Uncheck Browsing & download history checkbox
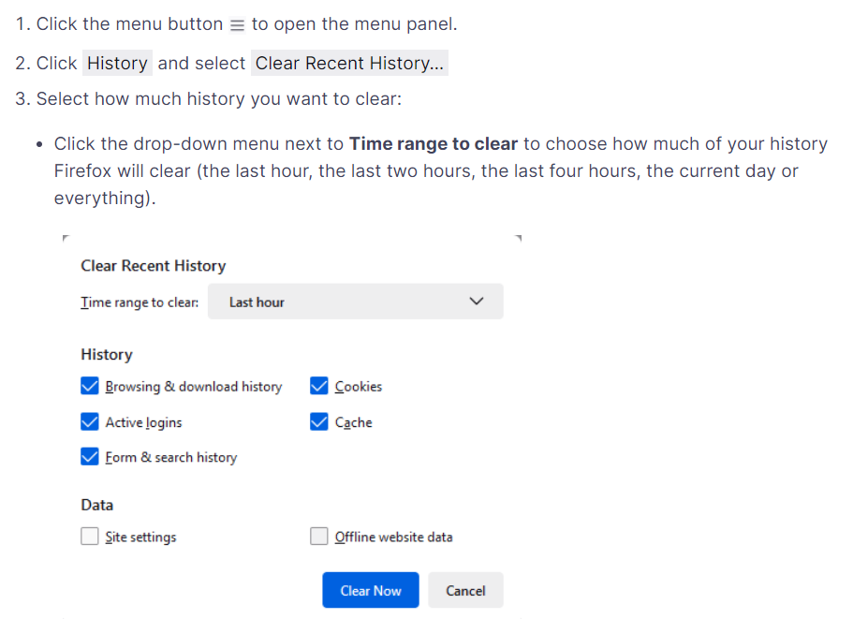Screen dimensions: 853x619 pos(90,386)
